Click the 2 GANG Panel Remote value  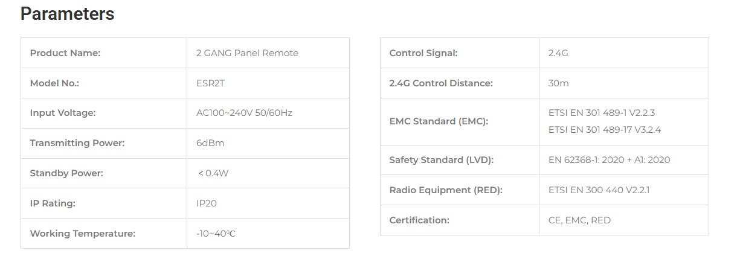tap(247, 53)
